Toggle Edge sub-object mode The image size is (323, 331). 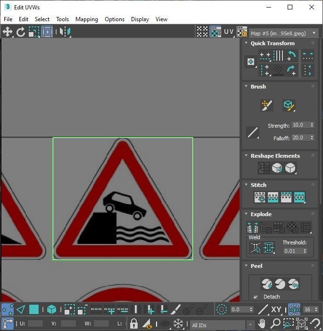tap(21, 310)
